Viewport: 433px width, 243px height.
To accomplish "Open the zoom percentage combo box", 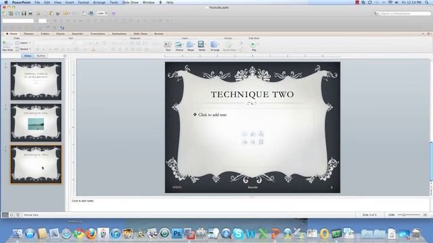I will coord(102,13).
